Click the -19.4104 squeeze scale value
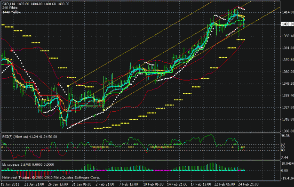Viewport: 294px width, 187px height. pos(287,178)
